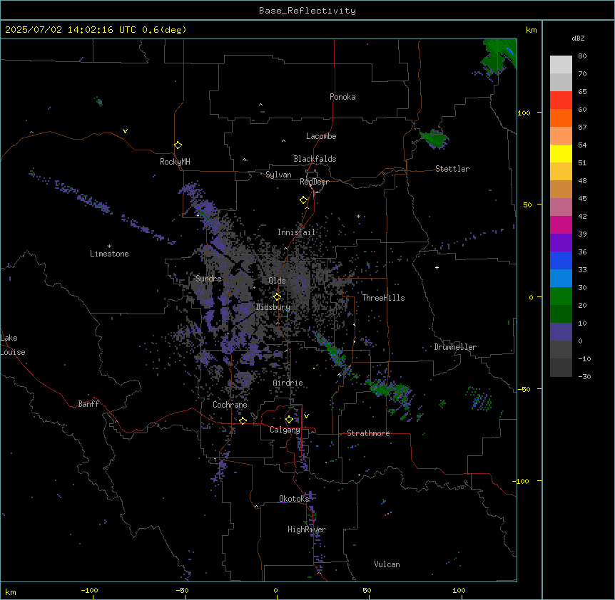Click the Drumheller label
Screen dimensions: 615x600
click(455, 347)
